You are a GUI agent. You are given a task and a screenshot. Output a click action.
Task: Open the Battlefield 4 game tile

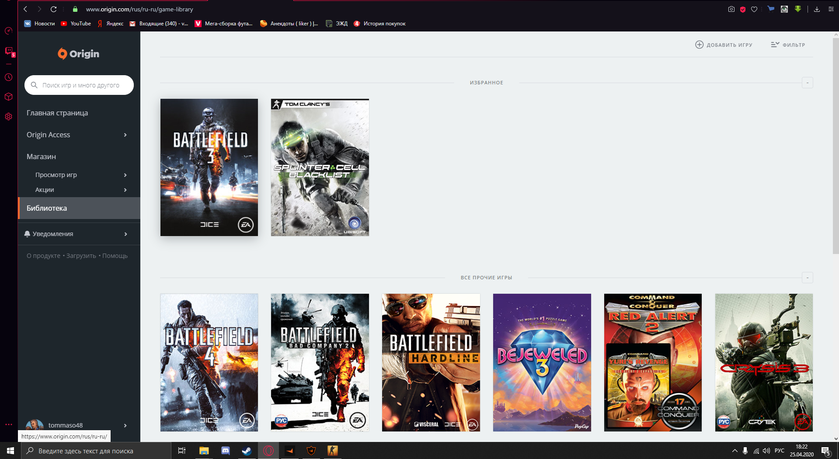tap(209, 362)
